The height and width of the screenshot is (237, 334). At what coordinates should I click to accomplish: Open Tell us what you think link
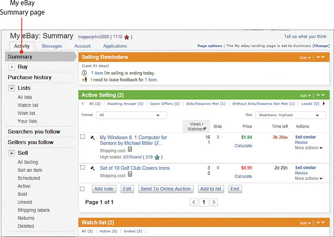coord(305,37)
